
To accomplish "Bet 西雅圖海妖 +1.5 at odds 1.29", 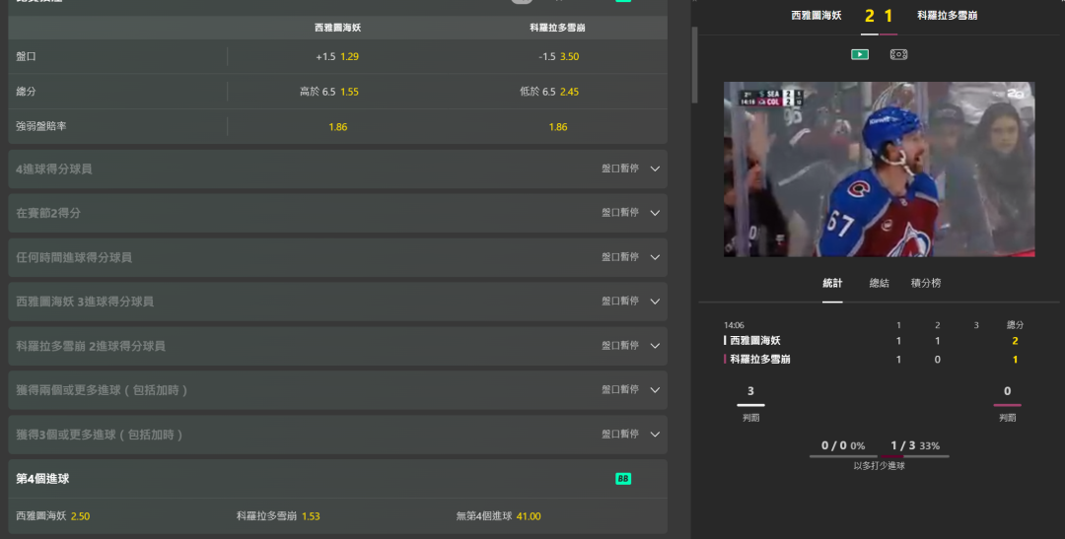I will pos(337,57).
